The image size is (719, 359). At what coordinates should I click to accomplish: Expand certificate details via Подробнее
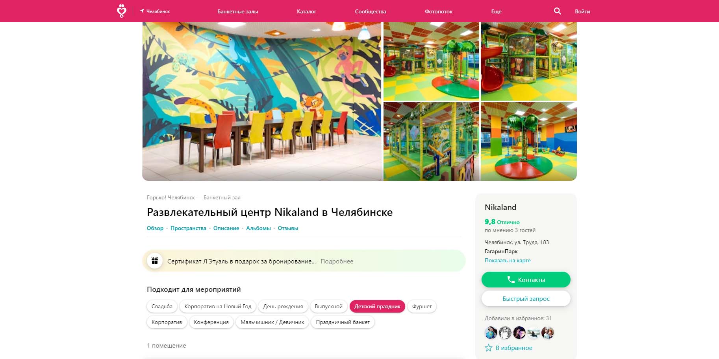tap(337, 261)
